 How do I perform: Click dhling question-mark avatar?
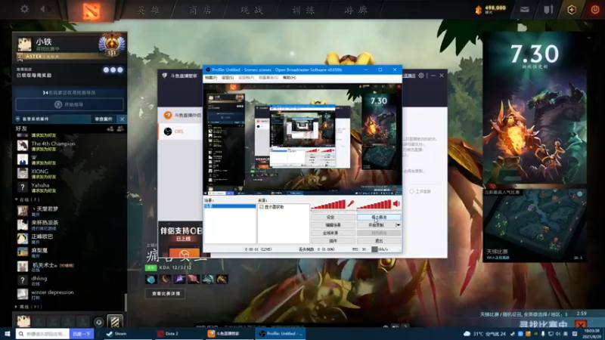(x=23, y=280)
